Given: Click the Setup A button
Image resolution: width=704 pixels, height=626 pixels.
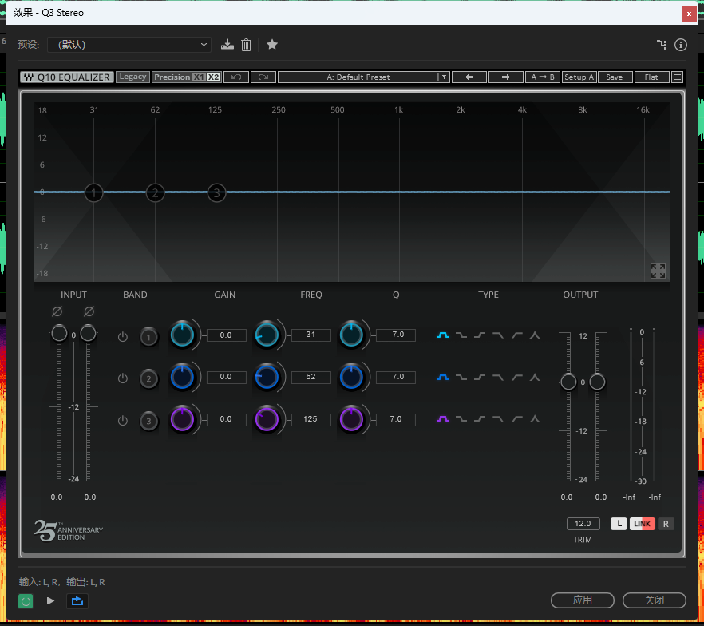Looking at the screenshot, I should (x=579, y=77).
